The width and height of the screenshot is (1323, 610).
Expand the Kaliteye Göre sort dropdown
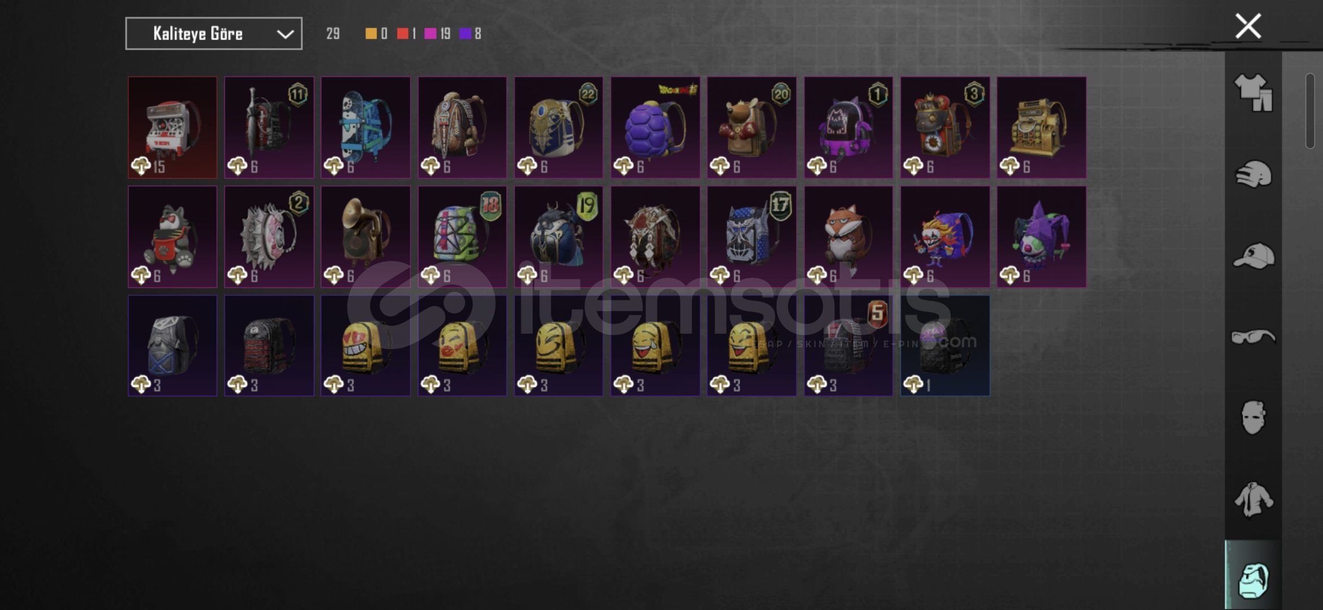214,34
